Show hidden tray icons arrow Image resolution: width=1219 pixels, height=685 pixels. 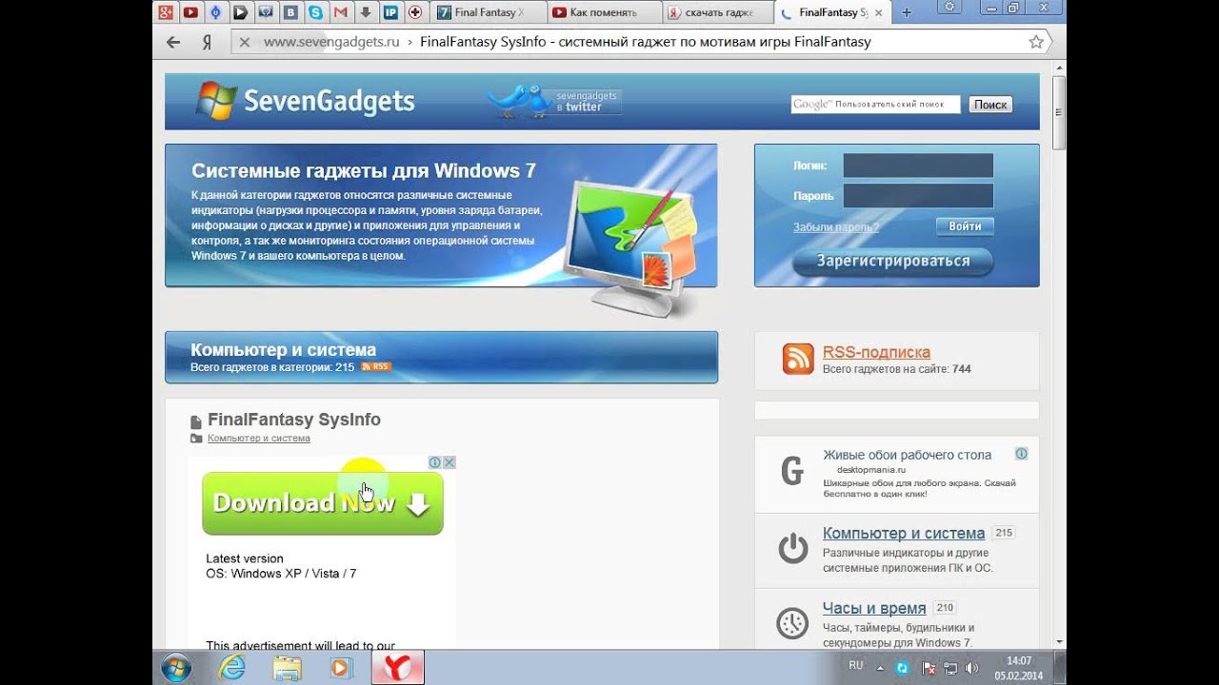882,668
